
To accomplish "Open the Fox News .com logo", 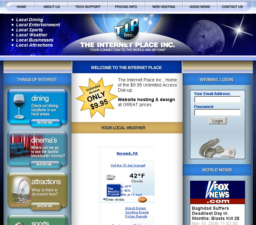I will (218, 192).
